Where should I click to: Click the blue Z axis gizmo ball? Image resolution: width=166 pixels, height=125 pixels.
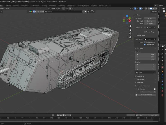pyautogui.click(x=127, y=16)
